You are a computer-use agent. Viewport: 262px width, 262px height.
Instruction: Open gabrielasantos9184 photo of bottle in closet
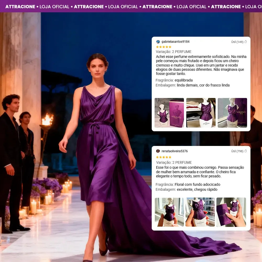point(201,113)
